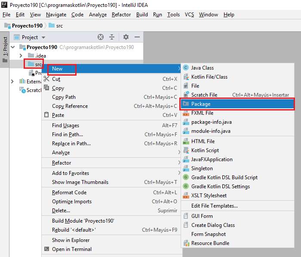Expand the External Libraries node
This screenshot has height=257, width=301.
point(12,82)
